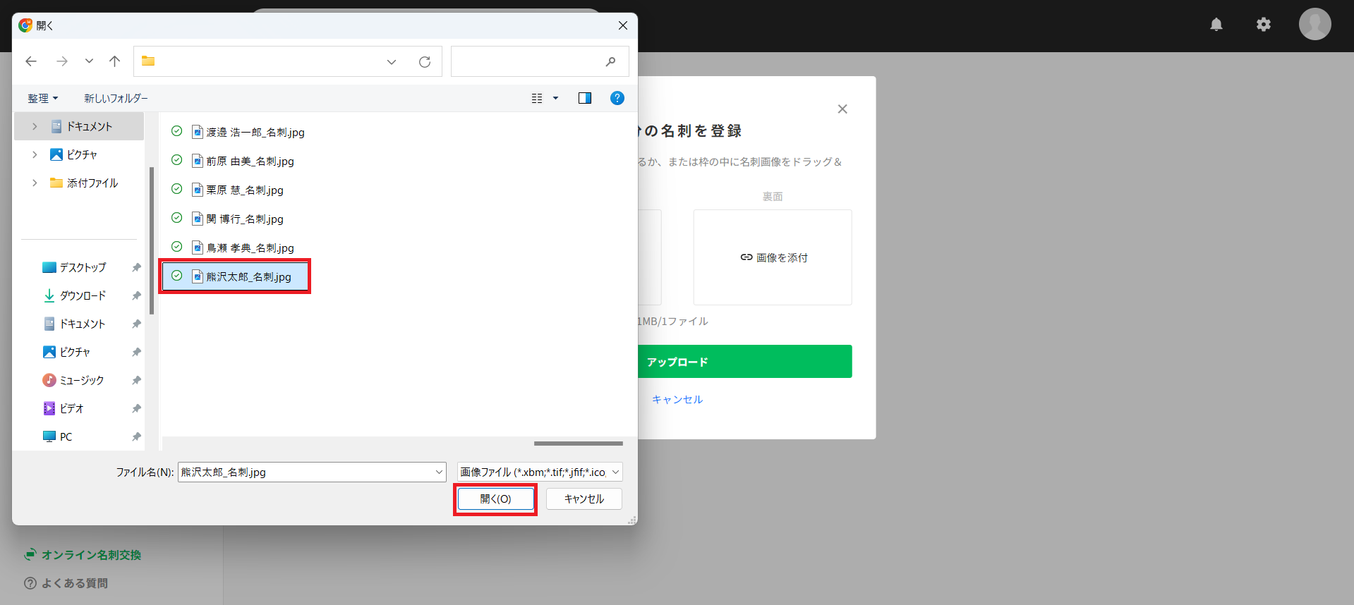This screenshot has height=605, width=1354.
Task: Click the navigation pane vertical scrollbar
Action: point(151,240)
